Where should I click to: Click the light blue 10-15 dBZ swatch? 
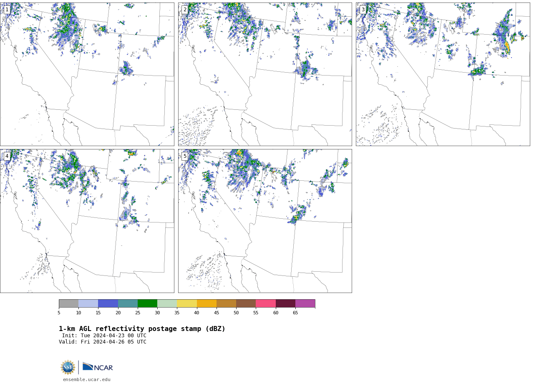(x=88, y=303)
